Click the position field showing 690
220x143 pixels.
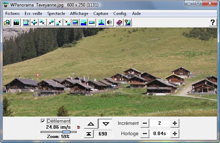tap(103, 134)
